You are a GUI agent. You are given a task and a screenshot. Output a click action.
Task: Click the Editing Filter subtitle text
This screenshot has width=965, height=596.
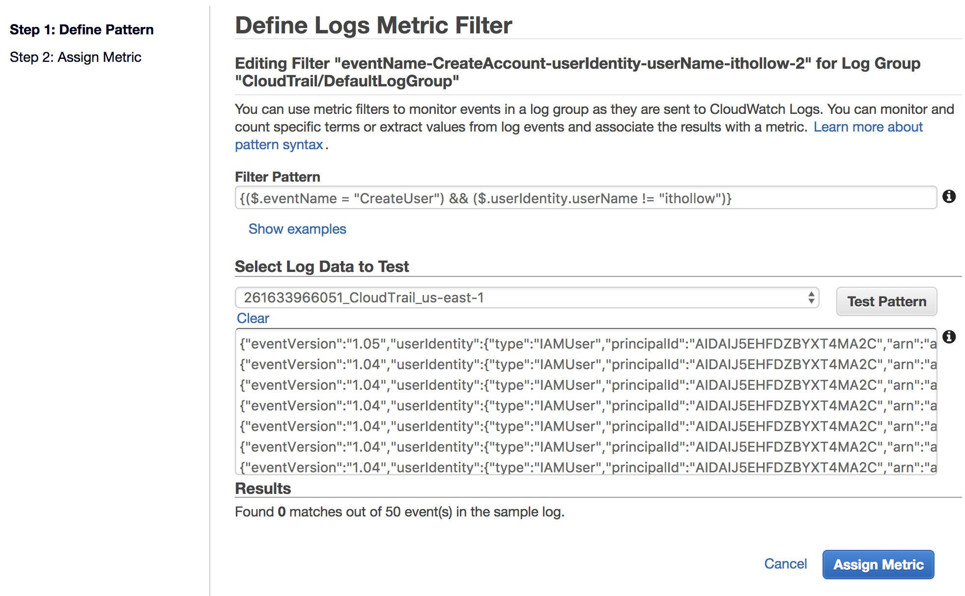577,72
